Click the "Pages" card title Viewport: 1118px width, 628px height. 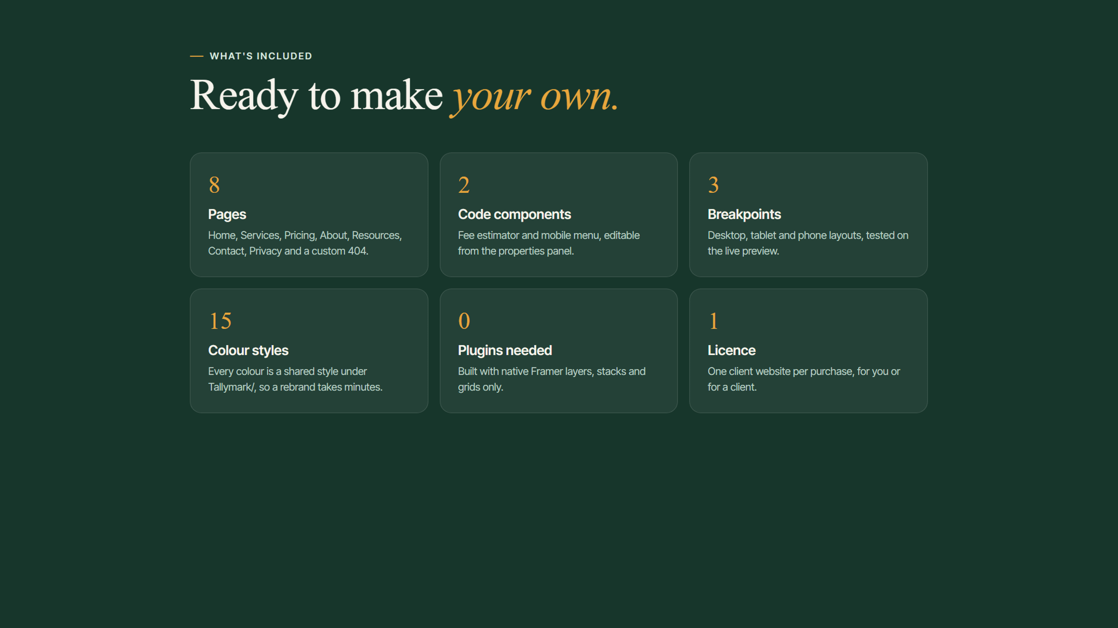tap(227, 215)
